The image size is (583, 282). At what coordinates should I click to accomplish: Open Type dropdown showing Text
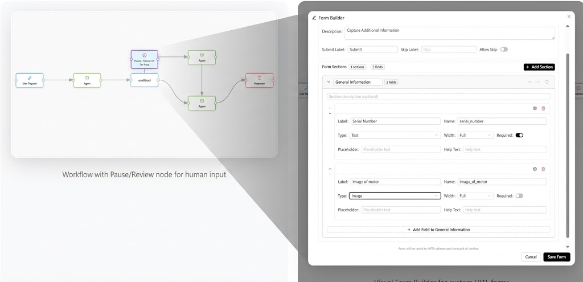[395, 136]
